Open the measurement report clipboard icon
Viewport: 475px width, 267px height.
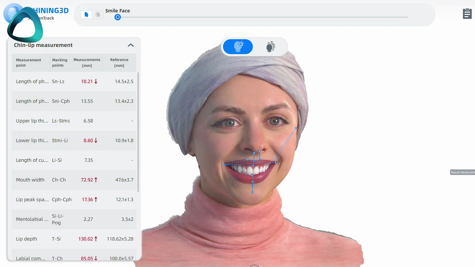[x=467, y=13]
